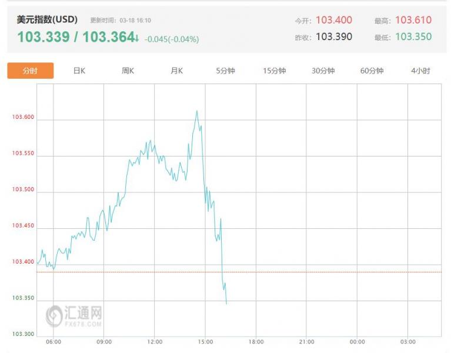Click the down arrow beside price 103.364

(x=137, y=38)
